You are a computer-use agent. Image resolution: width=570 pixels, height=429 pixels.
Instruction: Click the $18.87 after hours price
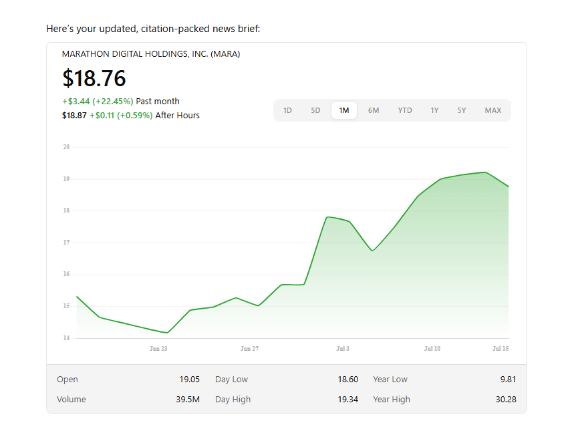(x=74, y=116)
